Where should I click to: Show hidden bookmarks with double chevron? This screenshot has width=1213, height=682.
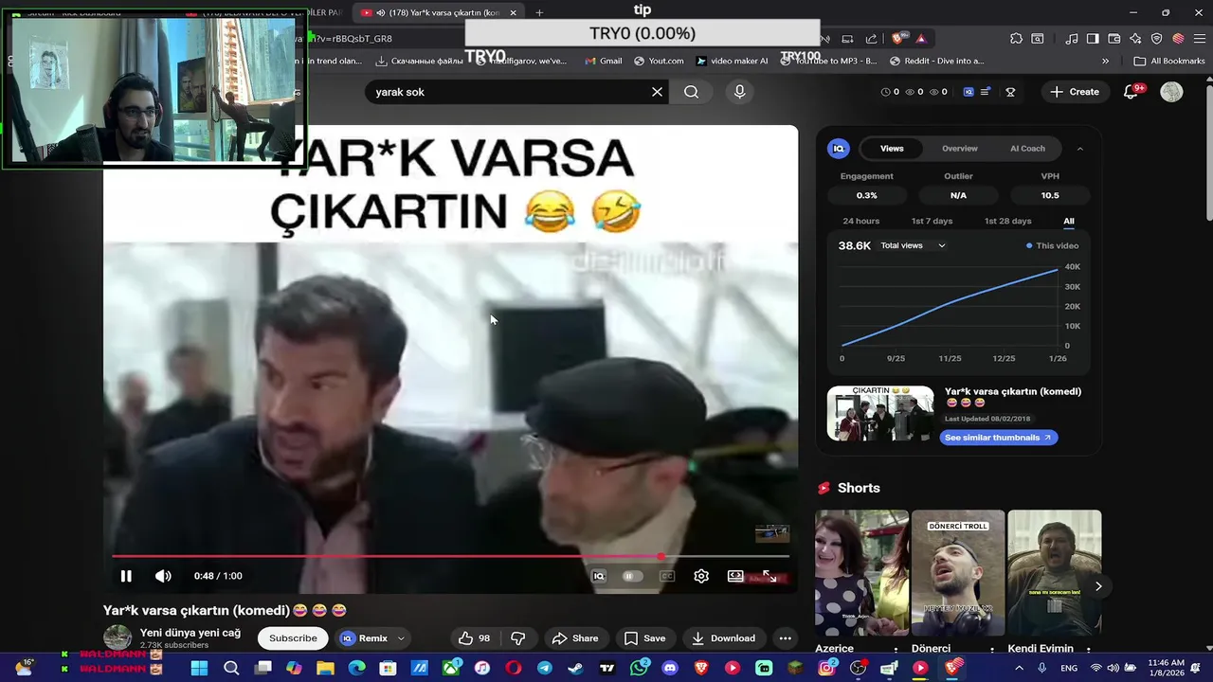1105,61
